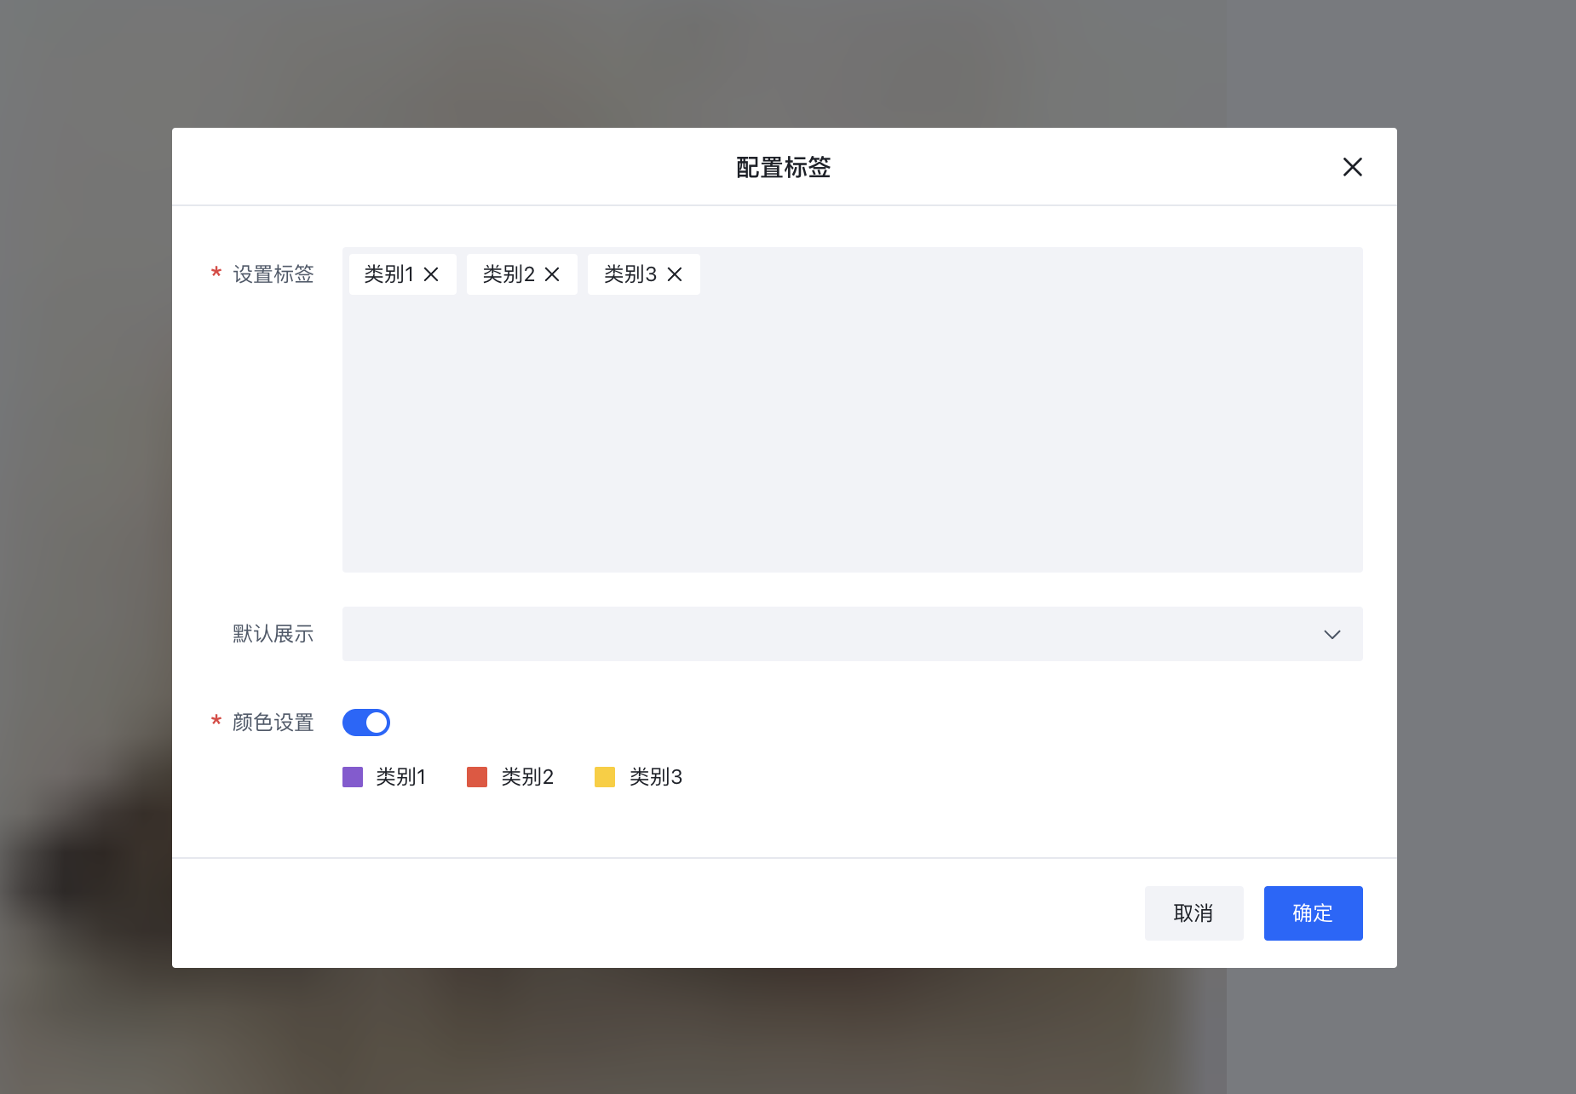This screenshot has width=1576, height=1094.
Task: Pick the purple color swatch for 类别1
Action: 353,777
